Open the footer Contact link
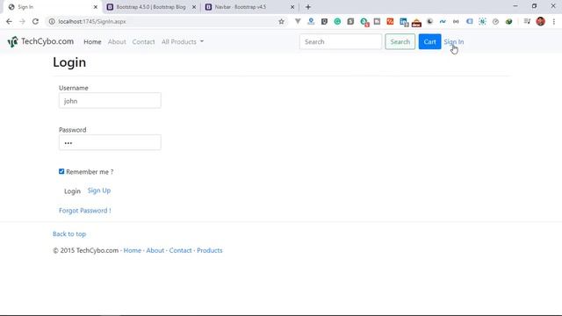The height and width of the screenshot is (316, 562). pos(180,250)
